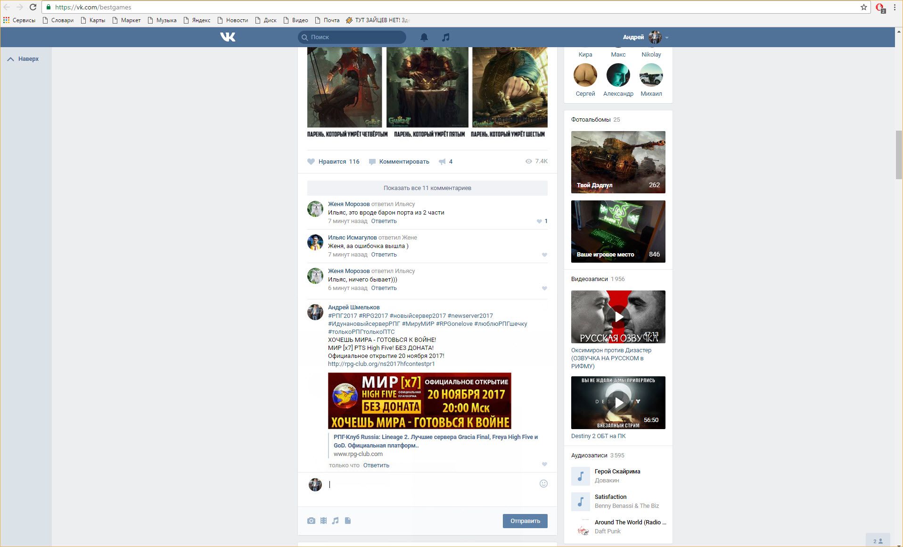Attach a photo via camera icon

pos(311,521)
